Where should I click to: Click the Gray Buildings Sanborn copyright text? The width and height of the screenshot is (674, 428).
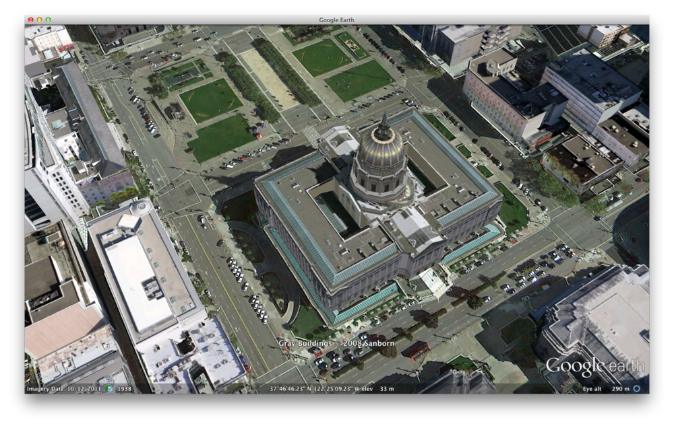tap(337, 344)
